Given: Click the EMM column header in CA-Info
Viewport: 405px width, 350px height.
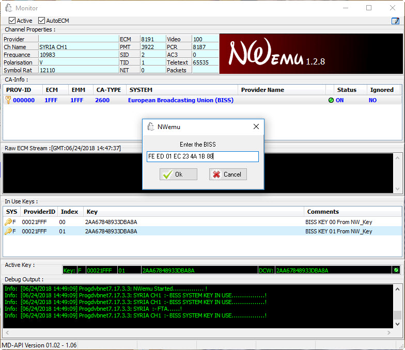Looking at the screenshot, I should [x=81, y=90].
